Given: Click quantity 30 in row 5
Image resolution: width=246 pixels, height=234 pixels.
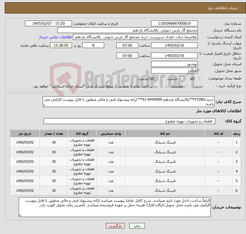Looking at the screenshot, I should [54, 181].
